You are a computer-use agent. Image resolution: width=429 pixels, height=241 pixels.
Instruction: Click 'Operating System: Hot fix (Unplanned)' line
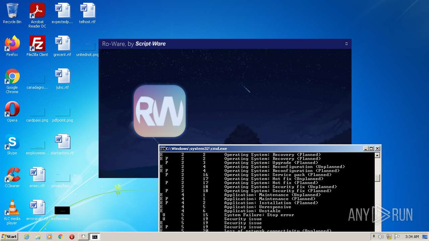(274, 179)
